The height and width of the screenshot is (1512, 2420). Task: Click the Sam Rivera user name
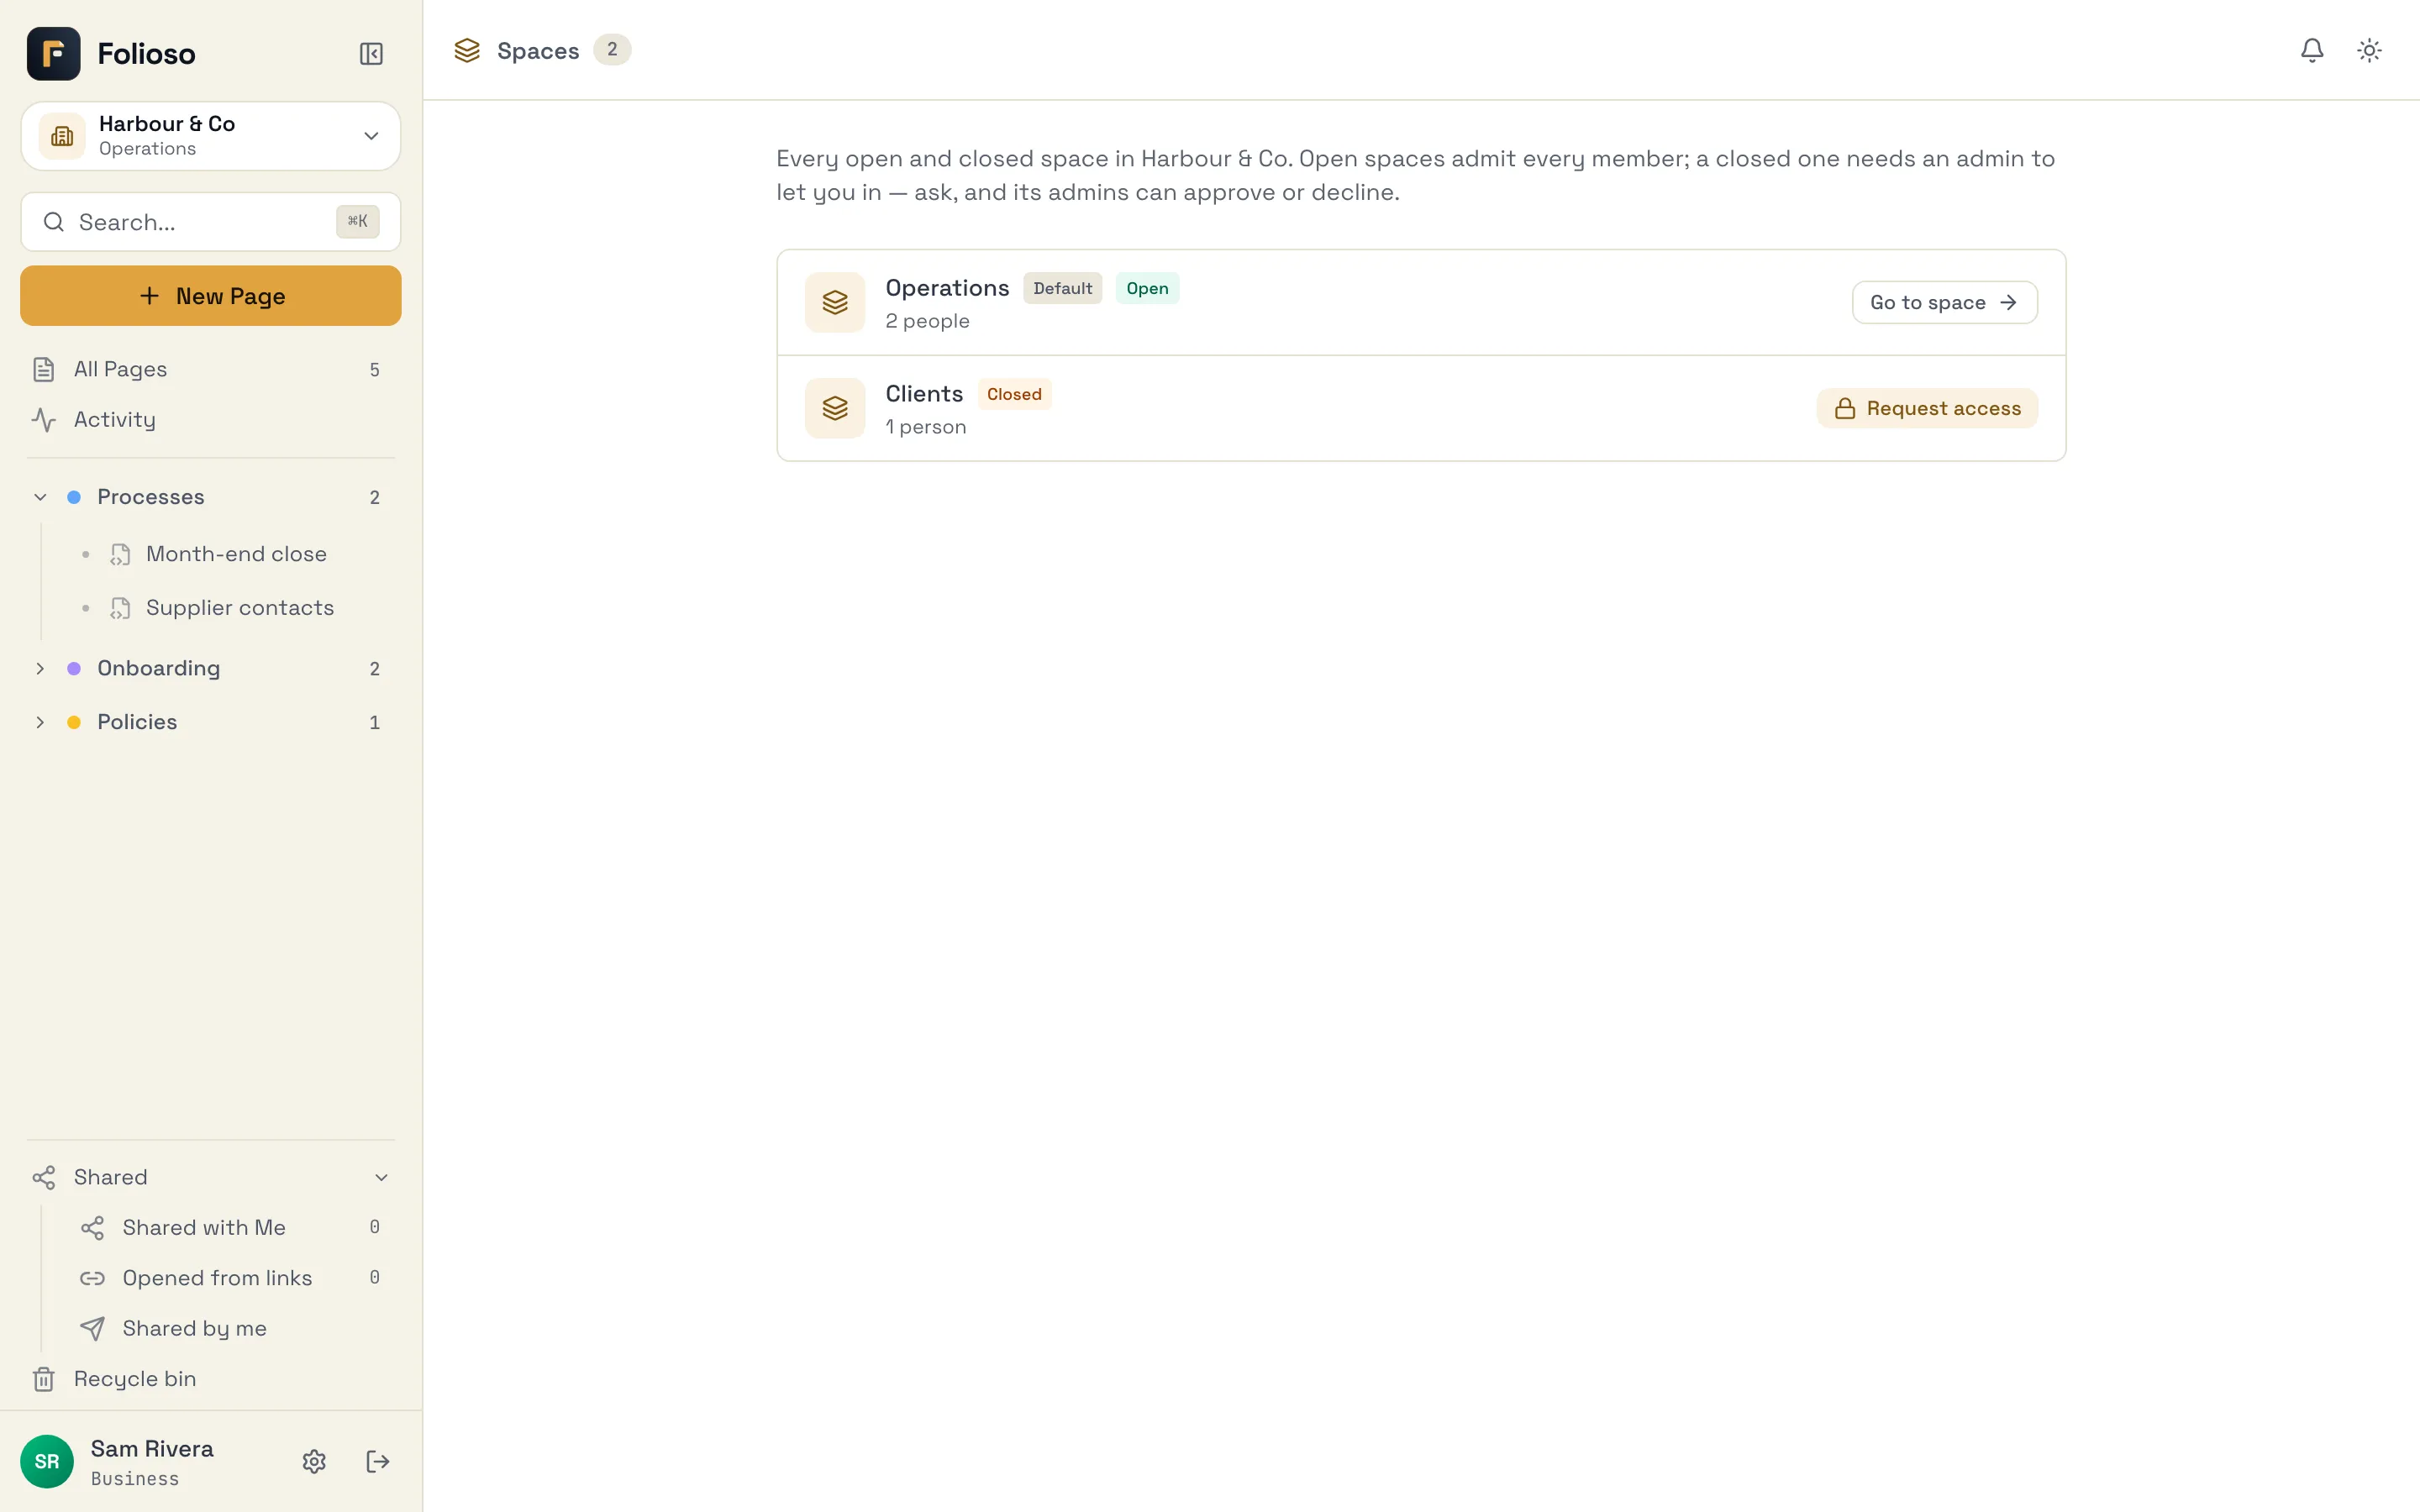(x=152, y=1449)
